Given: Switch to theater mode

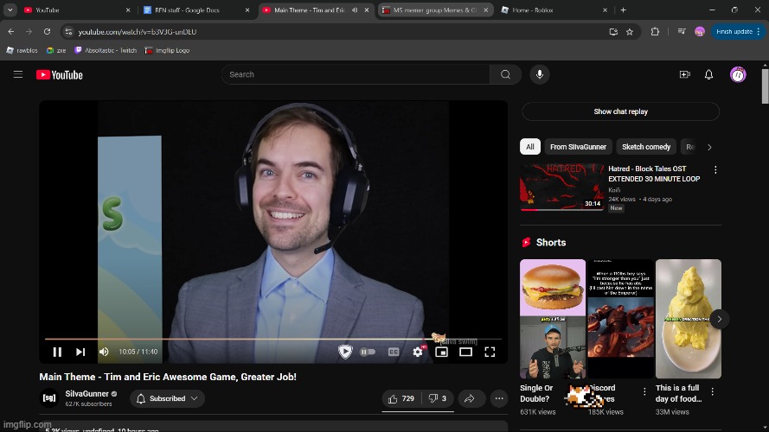Looking at the screenshot, I should click(465, 352).
